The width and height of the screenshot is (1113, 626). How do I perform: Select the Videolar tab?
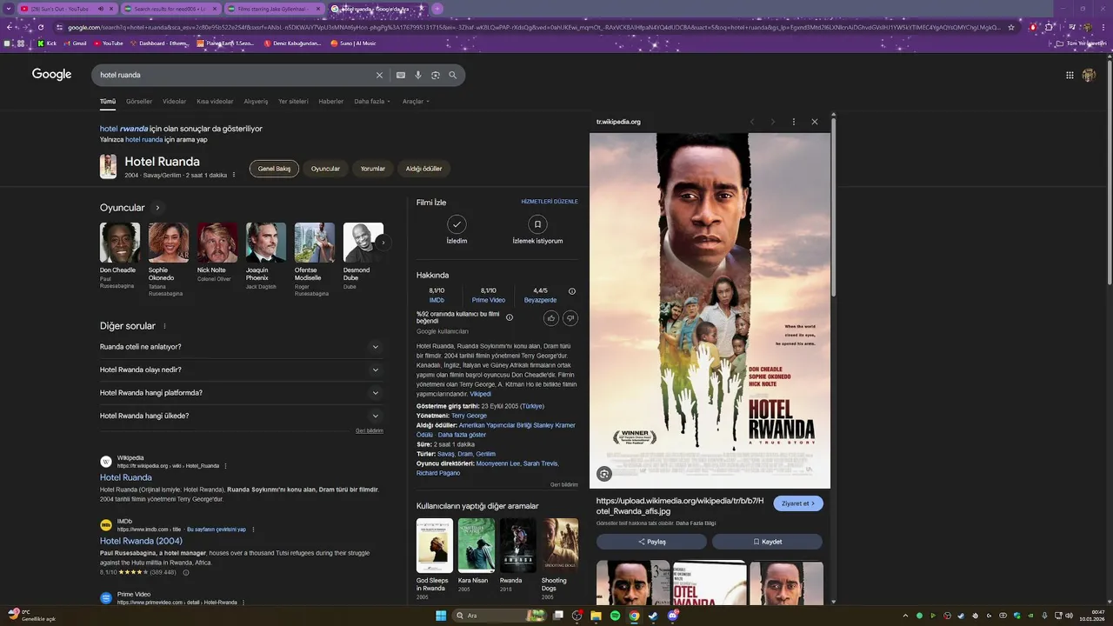175,102
